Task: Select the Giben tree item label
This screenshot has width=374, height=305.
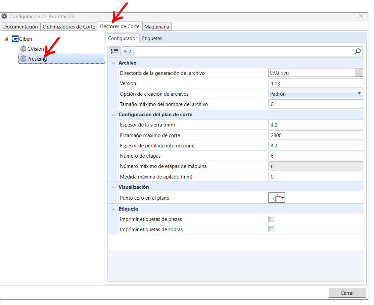Action: point(25,39)
